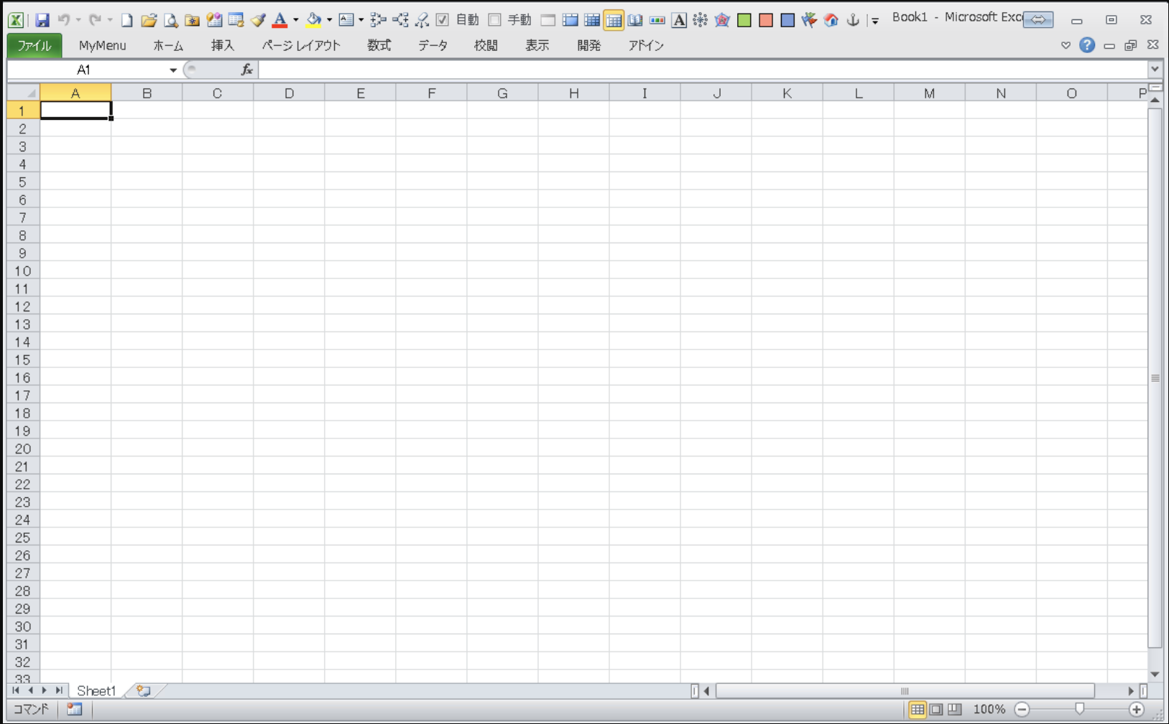
Task: Toggle the 自動 (automatic) calculation checkbox
Action: [x=443, y=20]
